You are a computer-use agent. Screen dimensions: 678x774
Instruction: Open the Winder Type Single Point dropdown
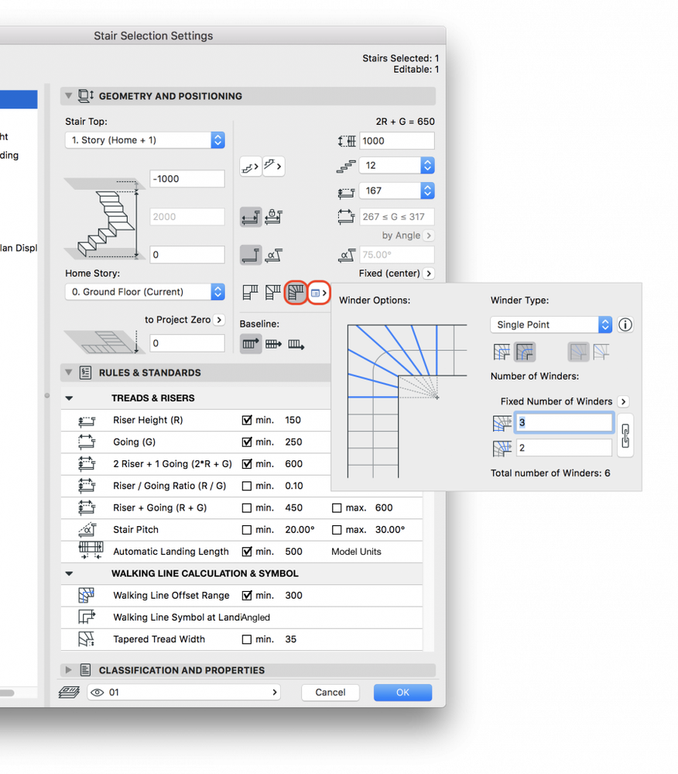(x=551, y=325)
